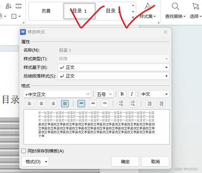Open the 样式集 menu
This screenshot has height=173, width=202.
click(148, 16)
